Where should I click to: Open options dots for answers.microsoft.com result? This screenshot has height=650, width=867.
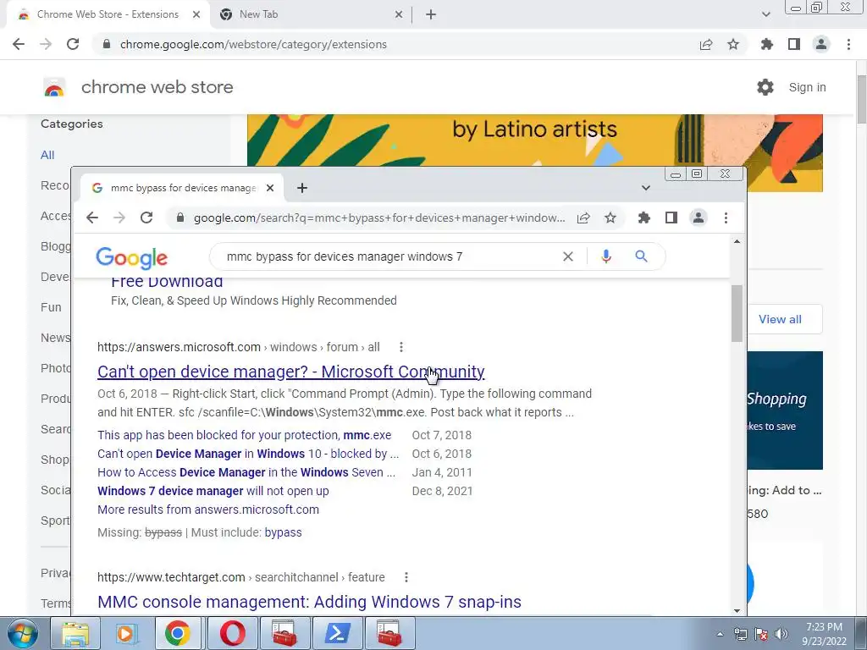tap(401, 347)
